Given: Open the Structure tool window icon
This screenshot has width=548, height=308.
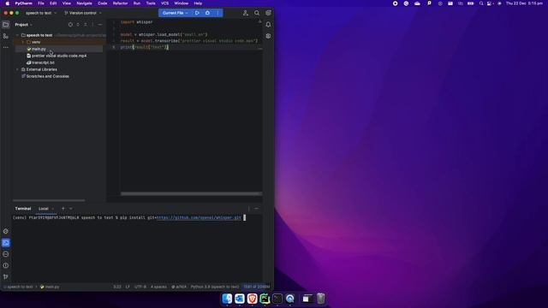Looking at the screenshot, I should coord(6,36).
